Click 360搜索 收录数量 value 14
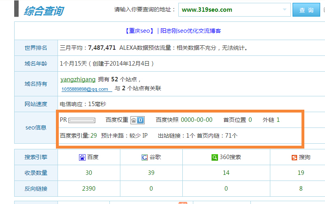325x204 pixels. click(x=226, y=173)
